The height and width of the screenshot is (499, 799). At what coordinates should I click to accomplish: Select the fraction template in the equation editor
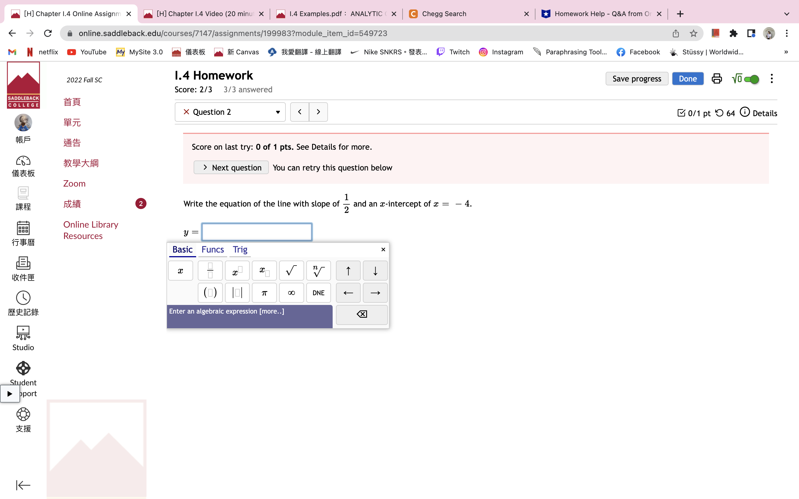click(210, 270)
